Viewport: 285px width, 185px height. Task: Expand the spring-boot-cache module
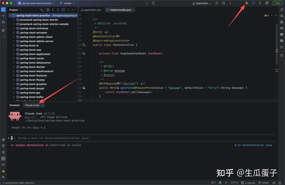click(14, 58)
